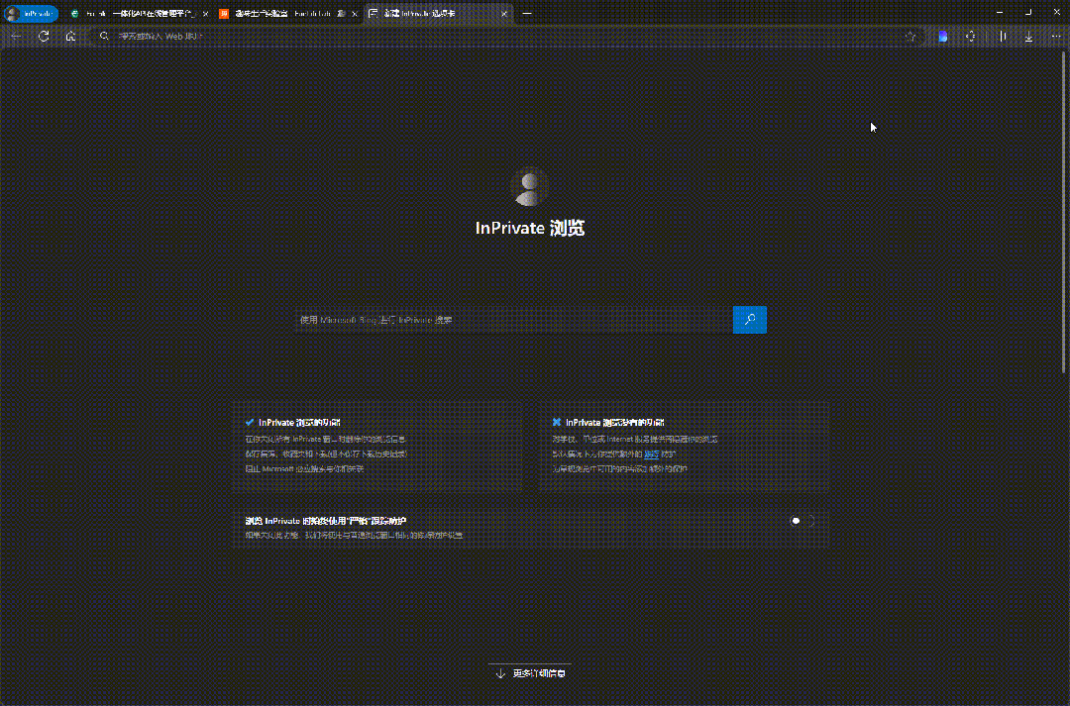The width and height of the screenshot is (1070, 706).
Task: Add the page to favorites with the star icon
Action: [910, 37]
